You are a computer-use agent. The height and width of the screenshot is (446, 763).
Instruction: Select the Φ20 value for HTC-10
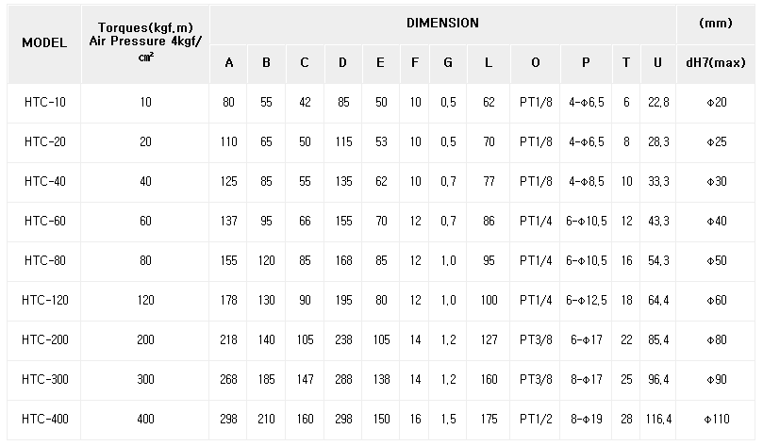click(x=716, y=102)
